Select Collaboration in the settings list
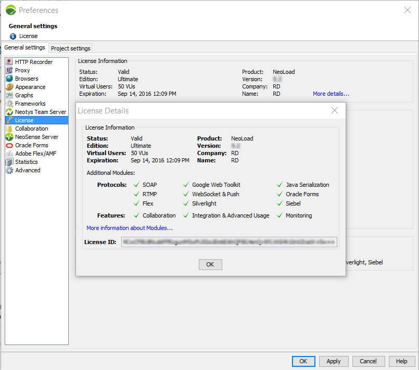The height and width of the screenshot is (370, 419). (31, 129)
